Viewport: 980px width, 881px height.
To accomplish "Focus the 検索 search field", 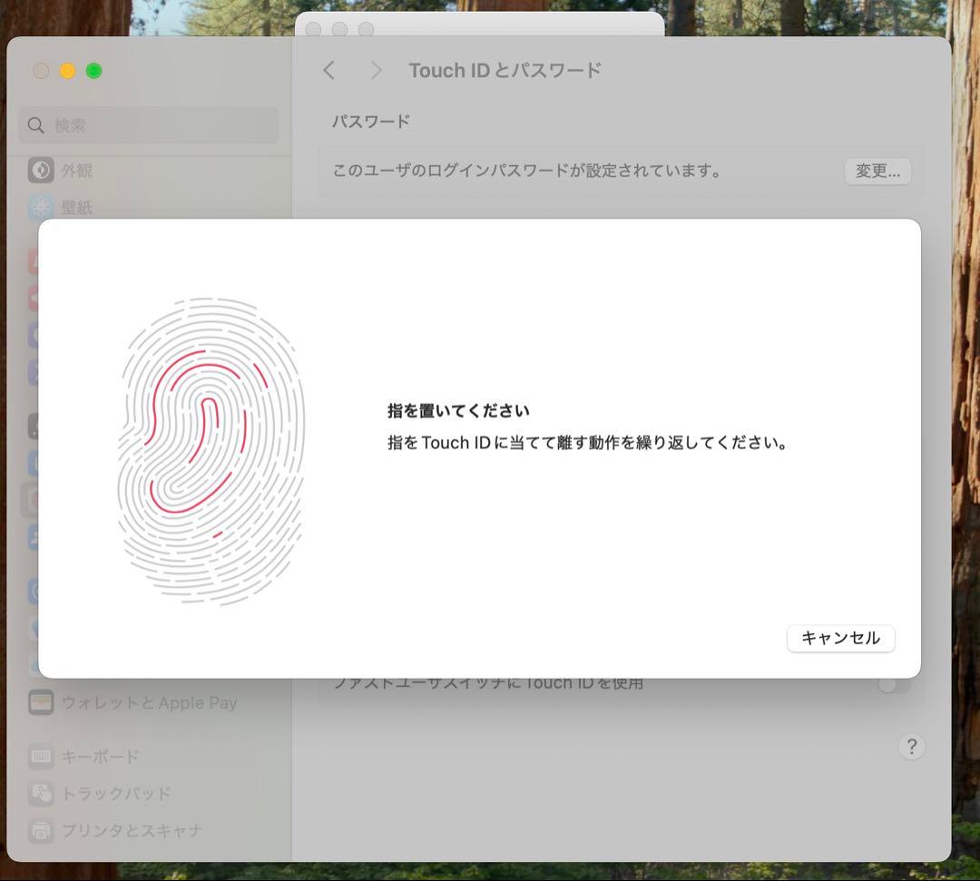I will click(x=150, y=125).
